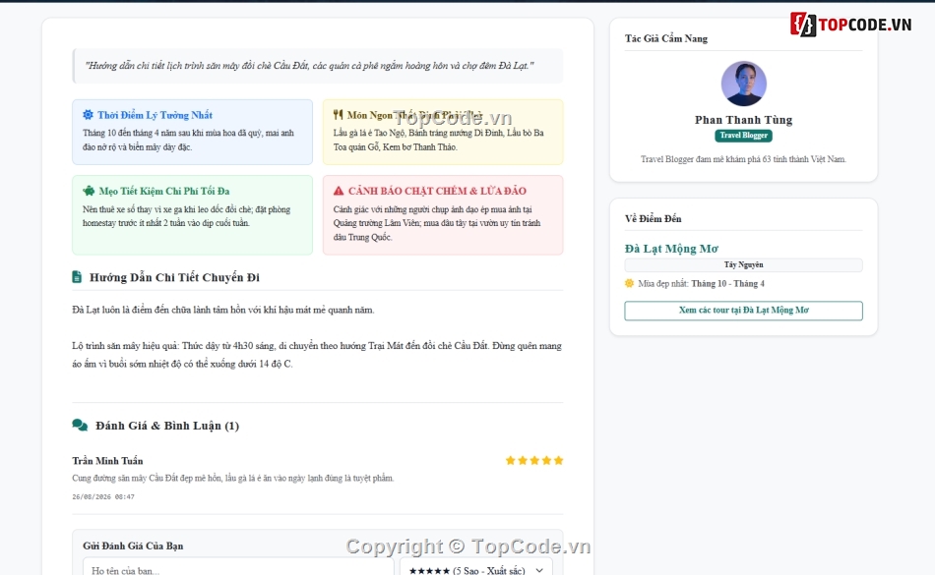
Task: Click the red warning triangle icon
Action: [339, 191]
